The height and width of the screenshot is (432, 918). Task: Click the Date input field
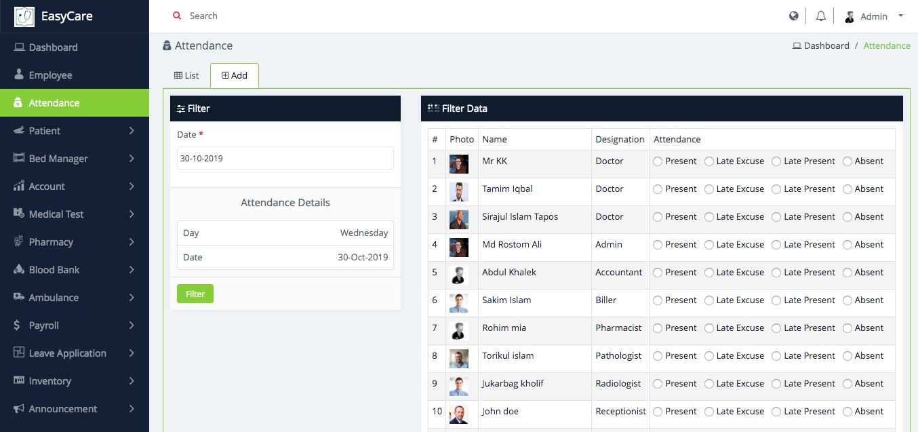pos(285,158)
